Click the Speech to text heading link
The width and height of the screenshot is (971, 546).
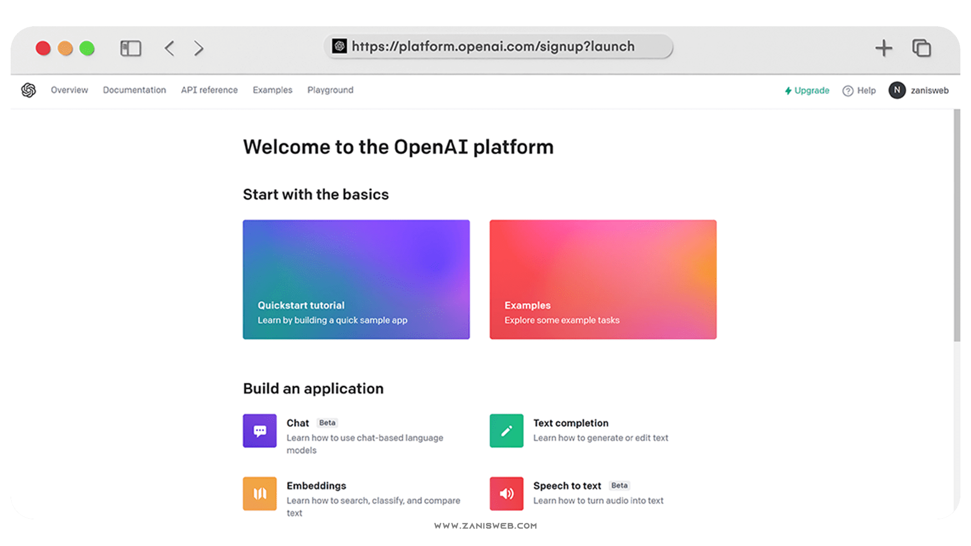[x=567, y=486]
